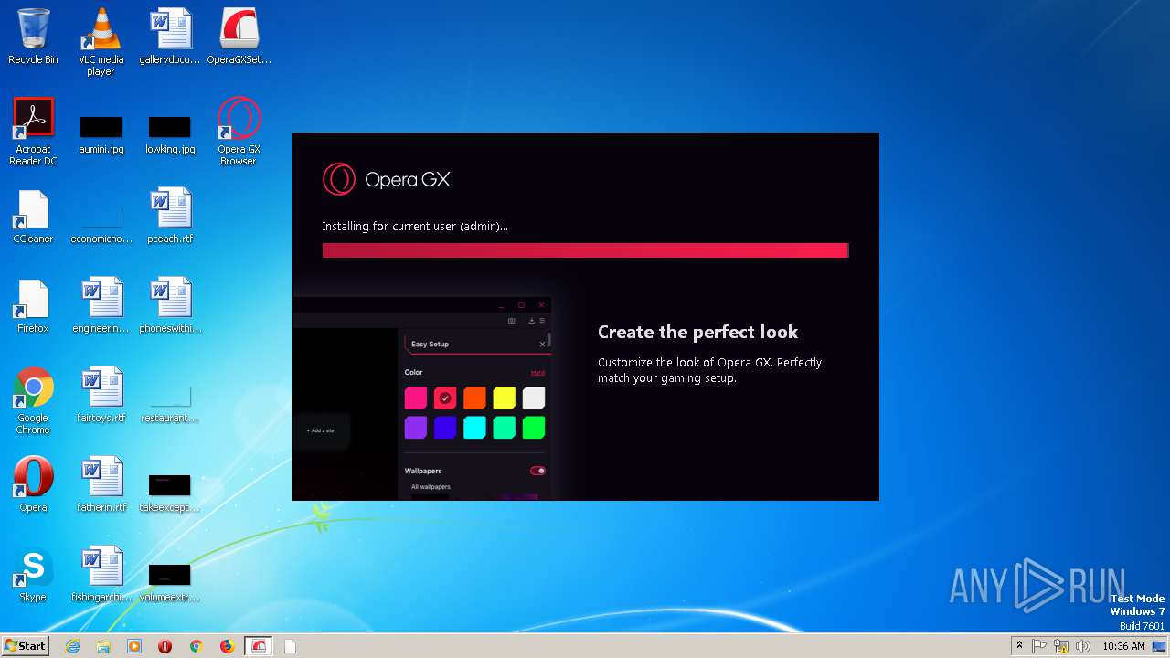The height and width of the screenshot is (658, 1170).
Task: Click the blank document taskbar button
Action: [291, 646]
